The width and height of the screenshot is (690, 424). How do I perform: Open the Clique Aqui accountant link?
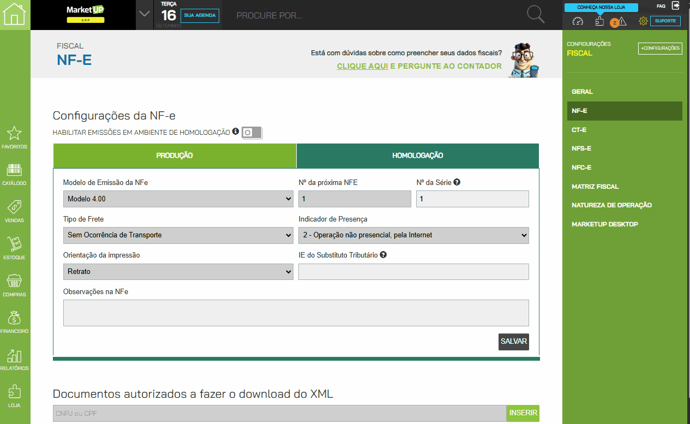pyautogui.click(x=362, y=66)
